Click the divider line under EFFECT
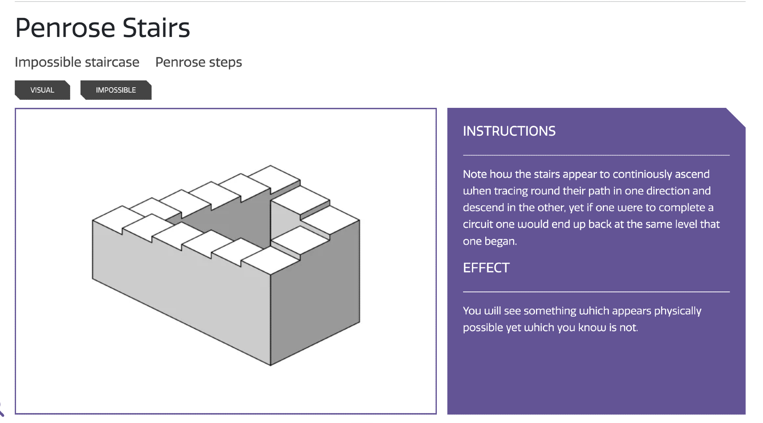The width and height of the screenshot is (763, 423). tap(596, 292)
